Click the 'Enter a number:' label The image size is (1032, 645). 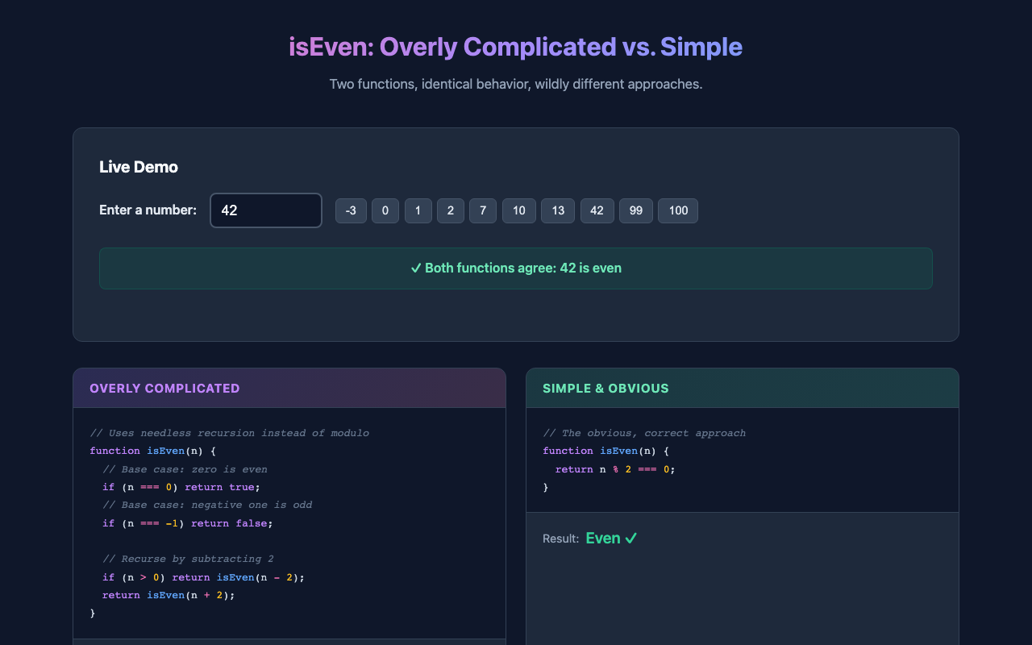coord(148,210)
